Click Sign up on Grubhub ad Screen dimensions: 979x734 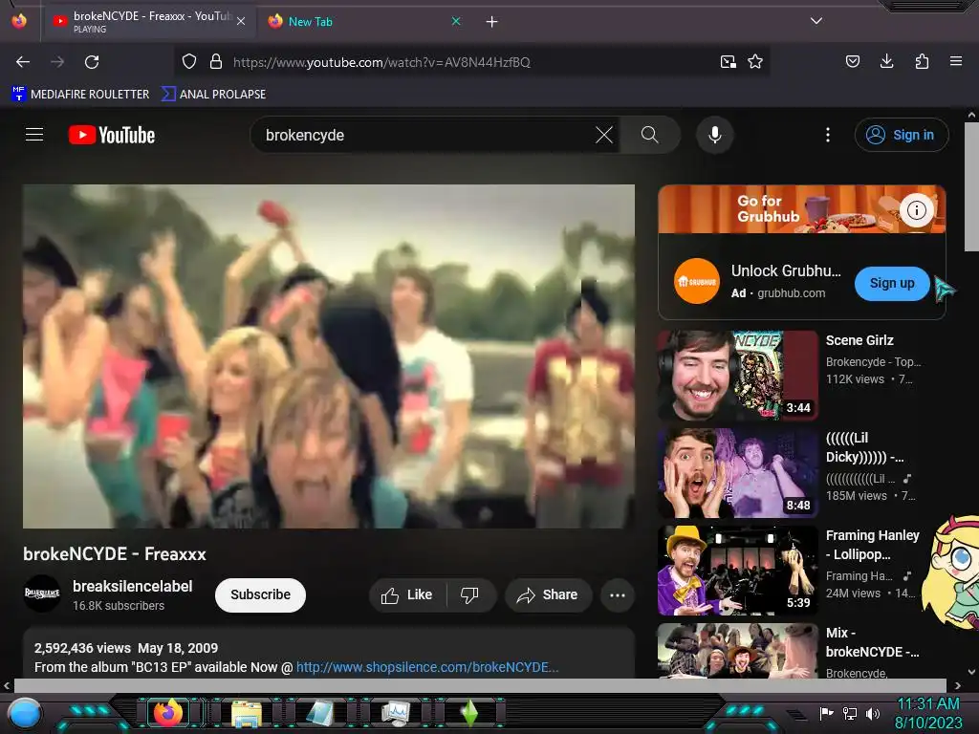(892, 283)
